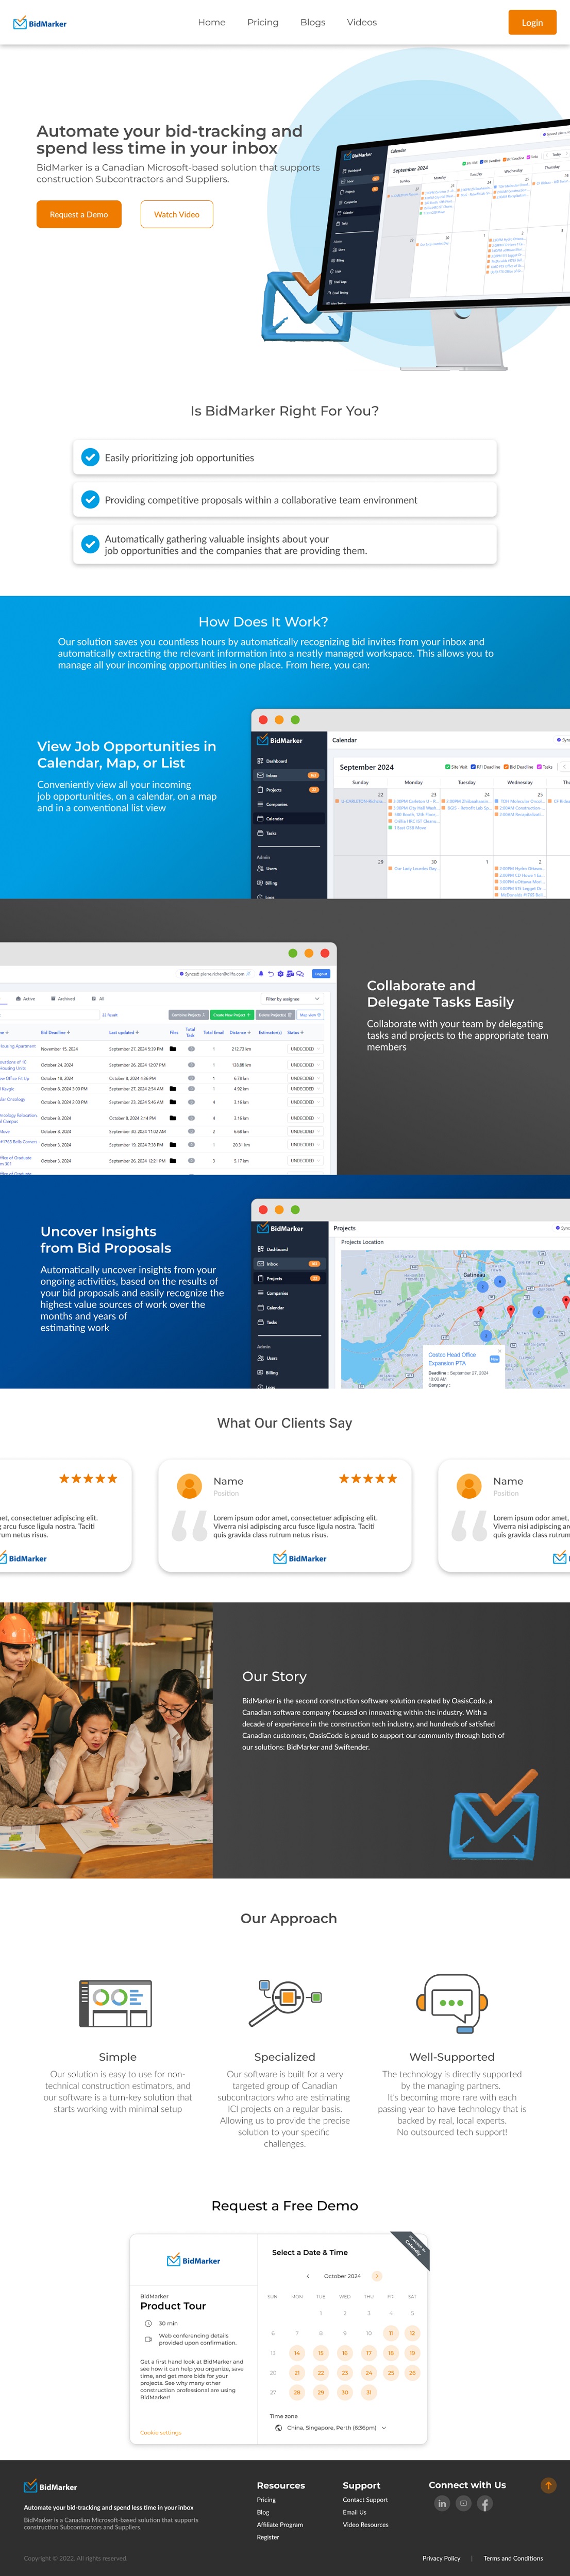Screen dimensions: 570x2576
Task: Select October 17 in the demo calendar
Action: [x=368, y=2353]
